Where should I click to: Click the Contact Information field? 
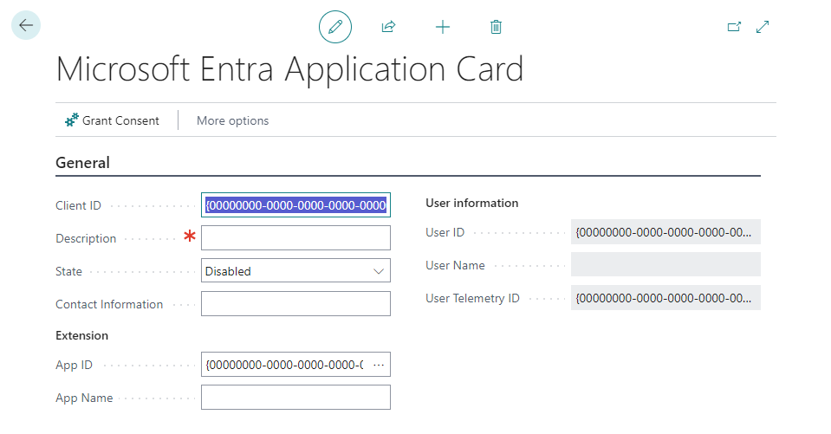point(295,304)
